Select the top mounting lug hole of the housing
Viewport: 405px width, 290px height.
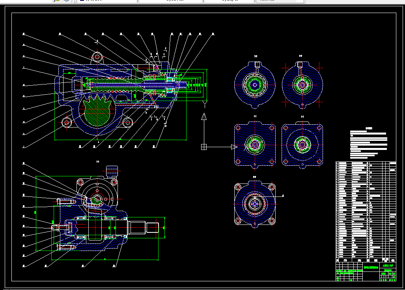(x=97, y=56)
